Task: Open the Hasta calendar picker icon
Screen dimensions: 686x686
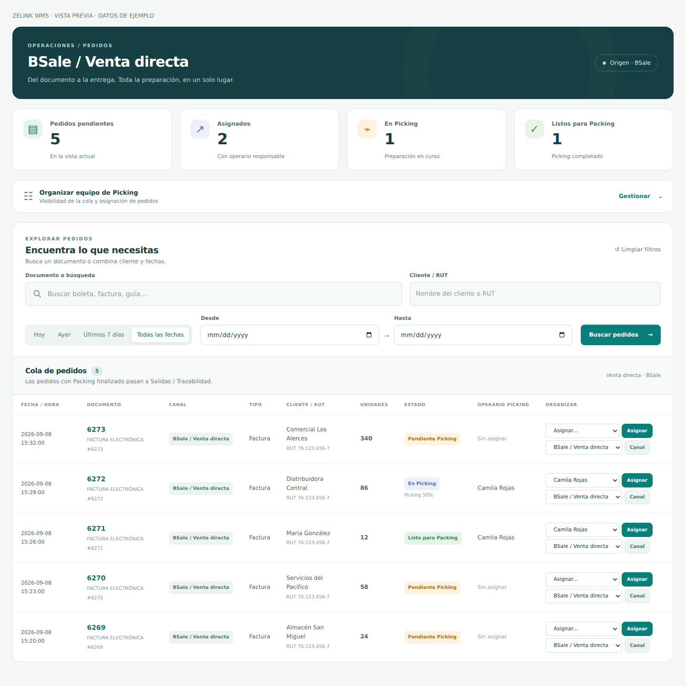Action: pyautogui.click(x=562, y=335)
